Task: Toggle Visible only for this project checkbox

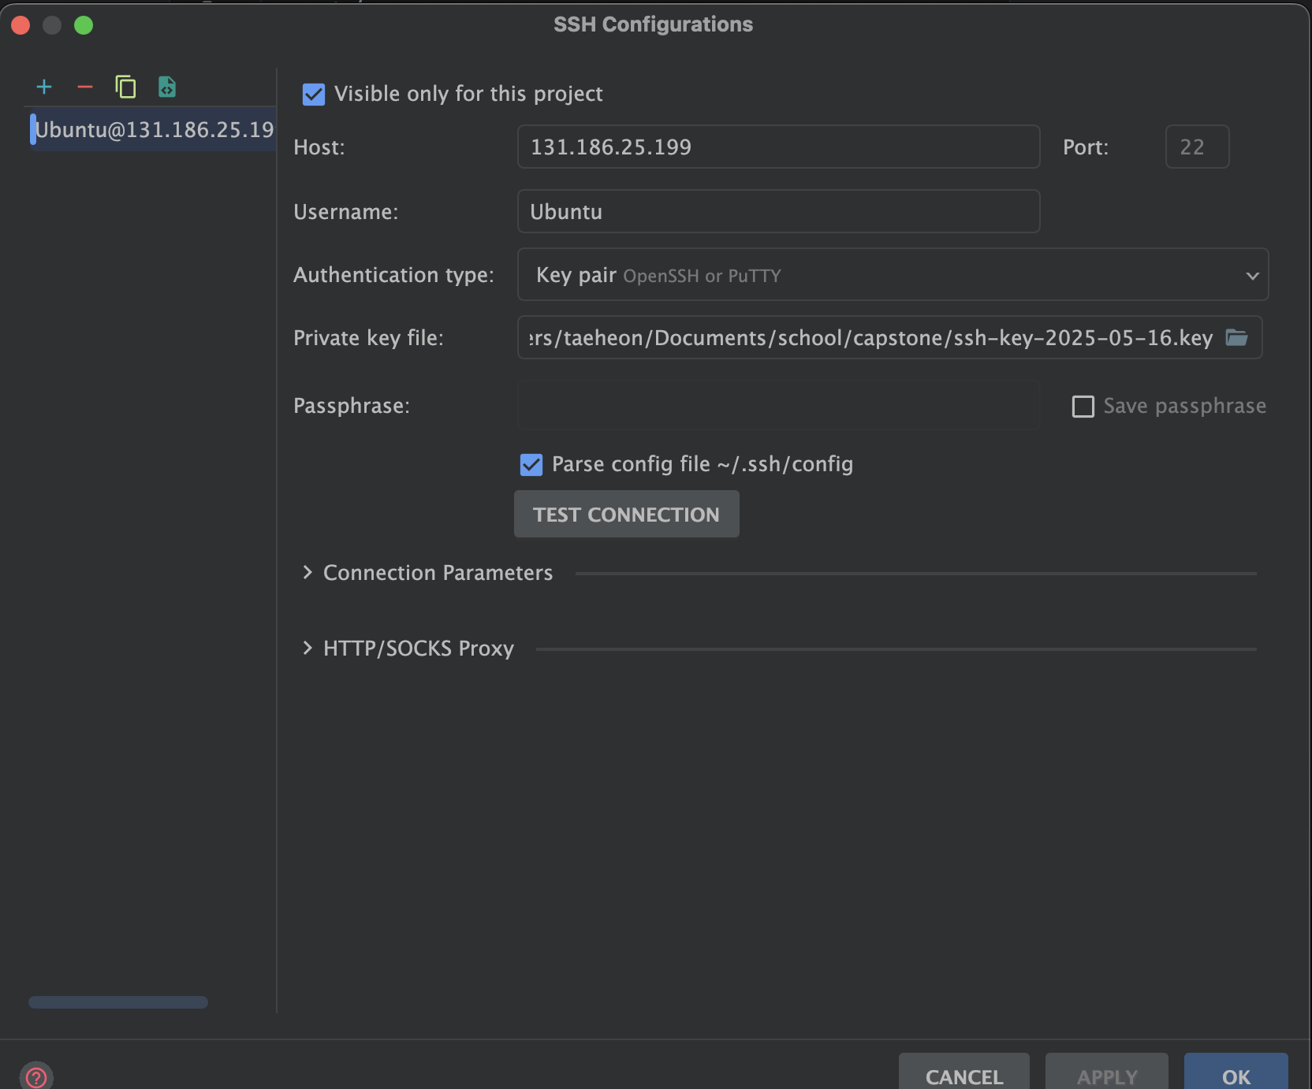Action: click(x=314, y=95)
